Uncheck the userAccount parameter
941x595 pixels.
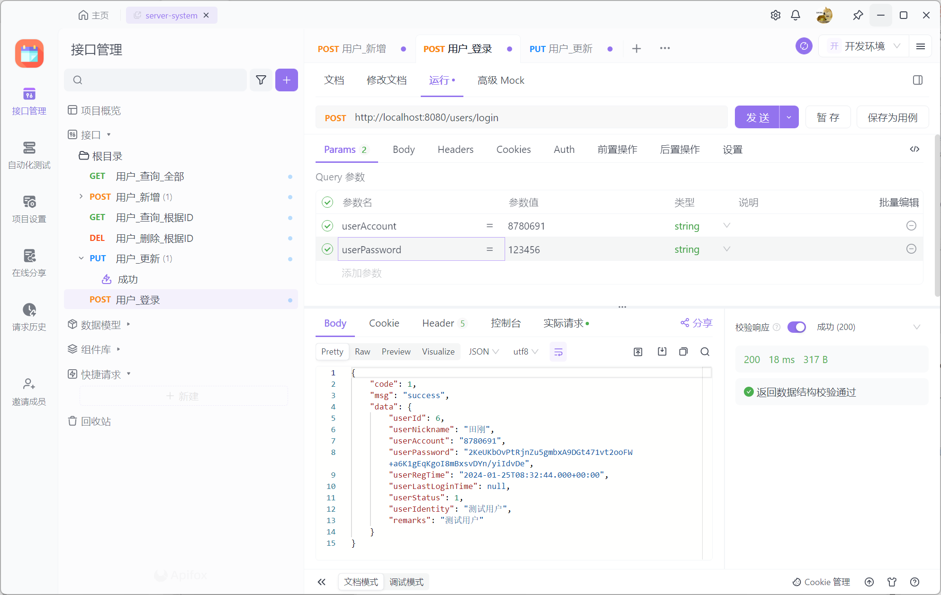(327, 226)
